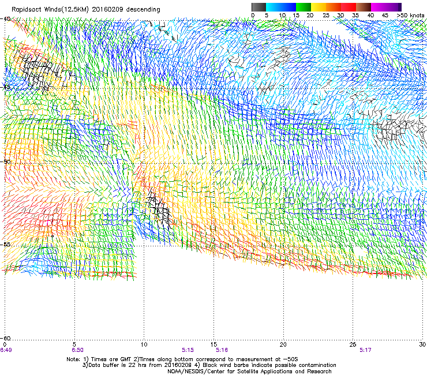The image size is (427, 375).
Task: Click the '45' label under the color legend
Action: pos(385,16)
